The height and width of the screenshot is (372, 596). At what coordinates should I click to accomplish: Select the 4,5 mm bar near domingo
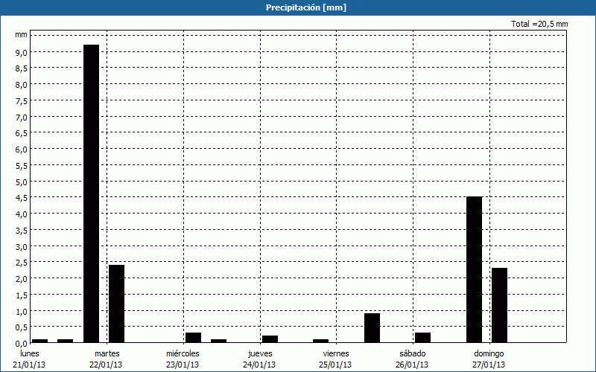(474, 269)
